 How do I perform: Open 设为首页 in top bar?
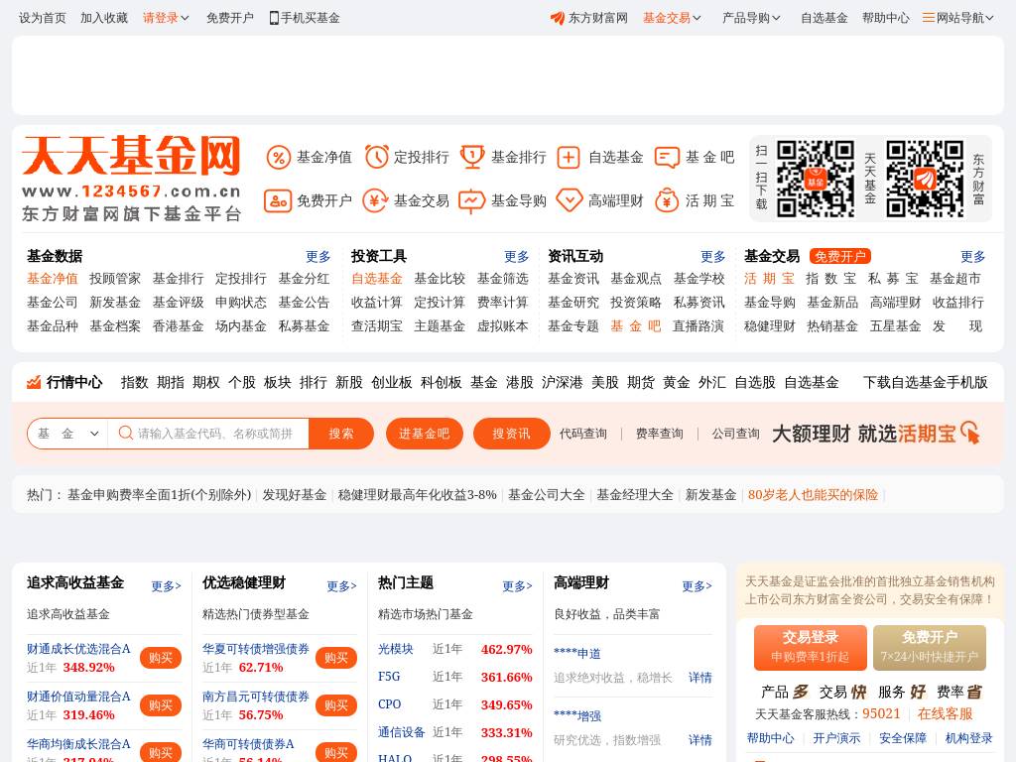coord(42,18)
